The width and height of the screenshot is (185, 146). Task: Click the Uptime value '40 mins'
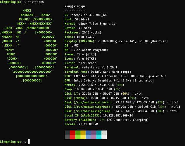(x=85, y=28)
